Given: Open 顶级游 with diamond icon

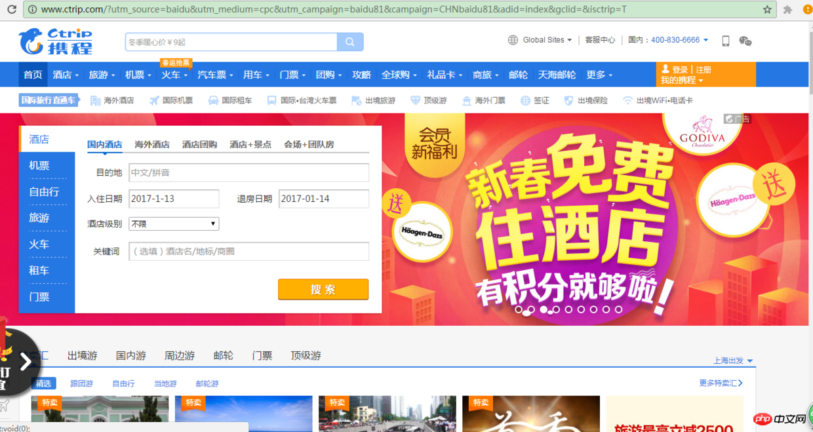Looking at the screenshot, I should [x=429, y=100].
